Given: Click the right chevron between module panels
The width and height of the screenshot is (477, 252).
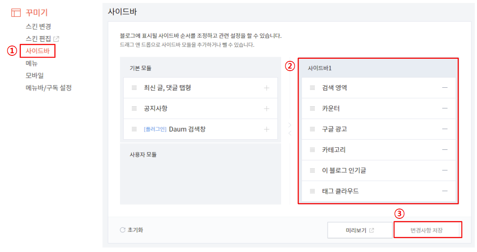Looking at the screenshot, I should [290, 125].
